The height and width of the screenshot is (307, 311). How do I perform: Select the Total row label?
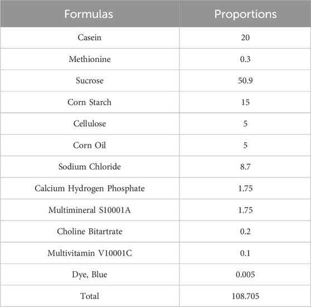(90, 296)
